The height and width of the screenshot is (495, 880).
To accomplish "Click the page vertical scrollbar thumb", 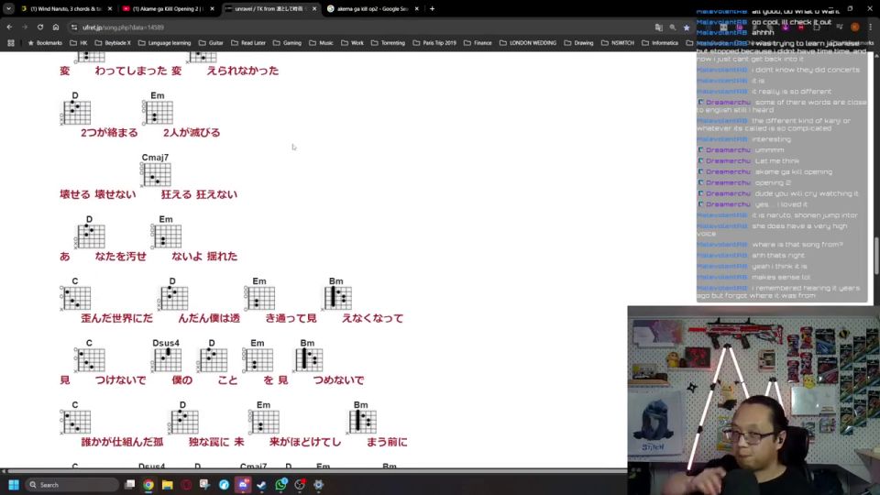I will 875,256.
